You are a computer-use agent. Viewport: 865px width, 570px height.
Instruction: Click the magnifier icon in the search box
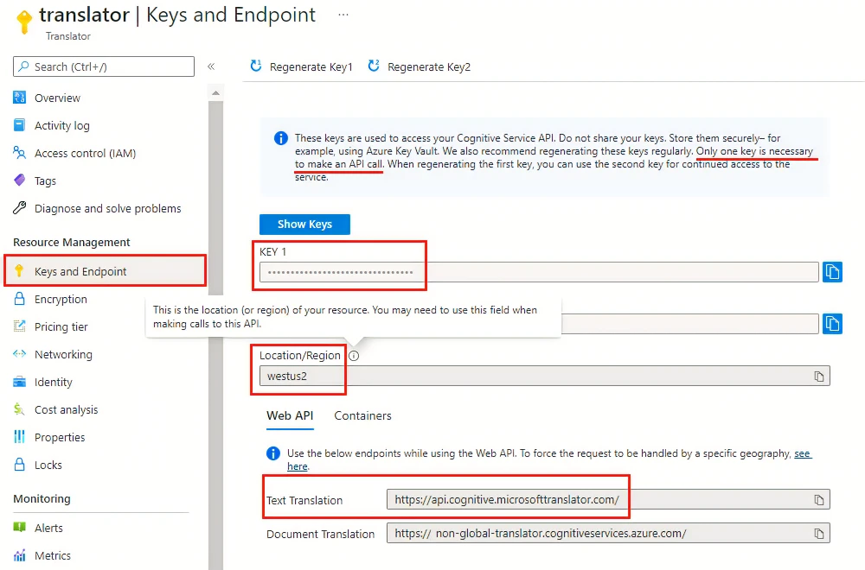tap(23, 66)
